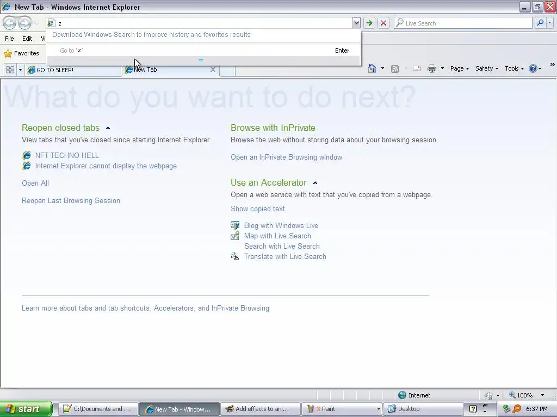Click Reopen Last Browsing Session
This screenshot has height=417, width=557.
[71, 201]
